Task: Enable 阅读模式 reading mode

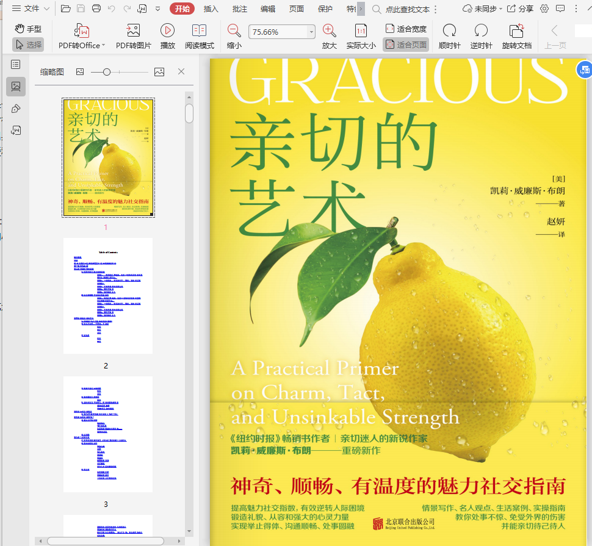Action: [x=200, y=36]
